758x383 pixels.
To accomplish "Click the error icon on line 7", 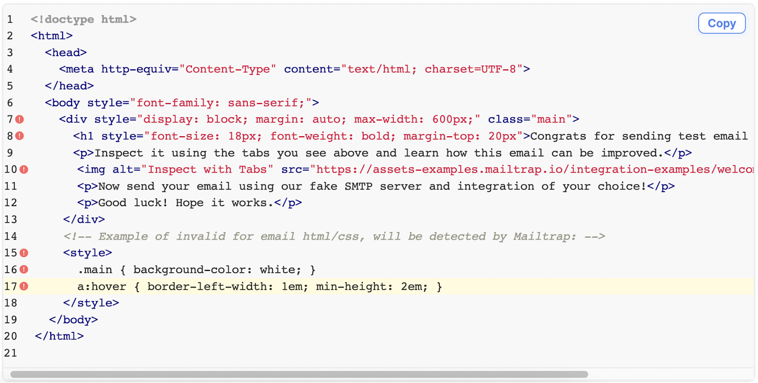I will point(19,120).
